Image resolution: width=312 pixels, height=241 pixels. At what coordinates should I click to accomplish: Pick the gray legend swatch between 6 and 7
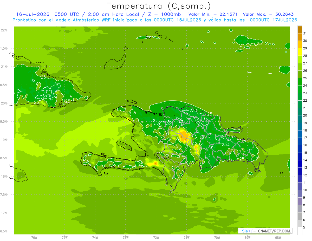tap(300, 216)
